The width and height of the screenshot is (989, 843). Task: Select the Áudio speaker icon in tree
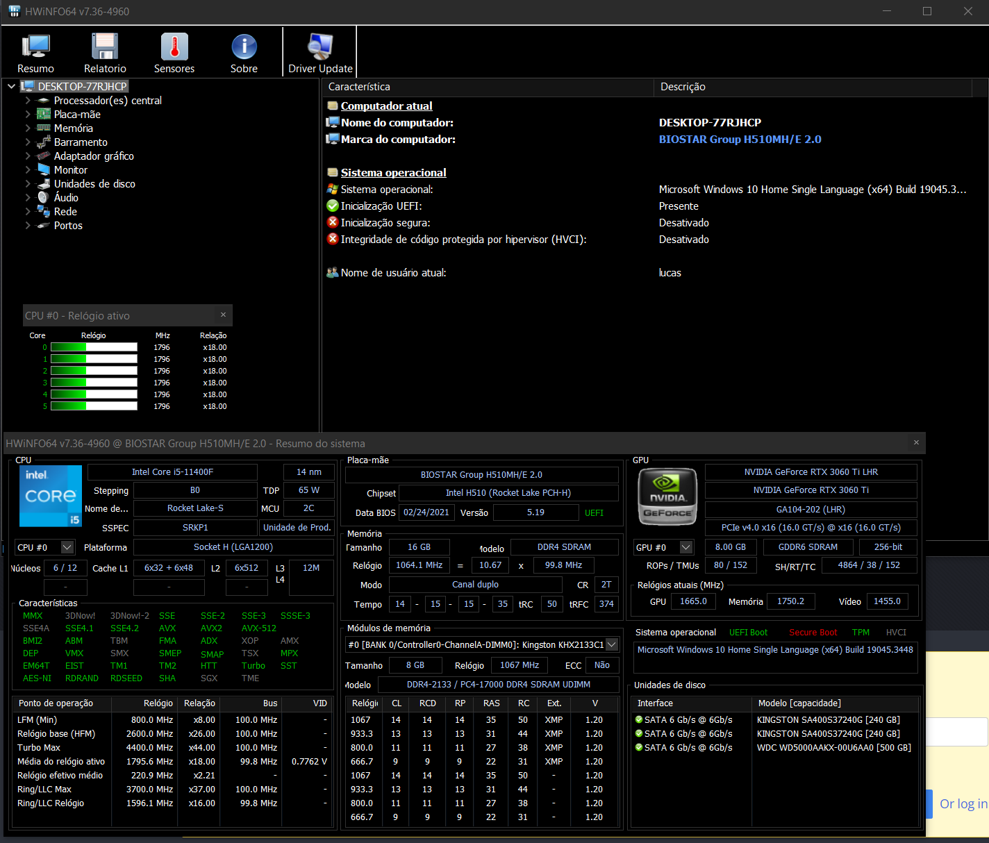44,197
